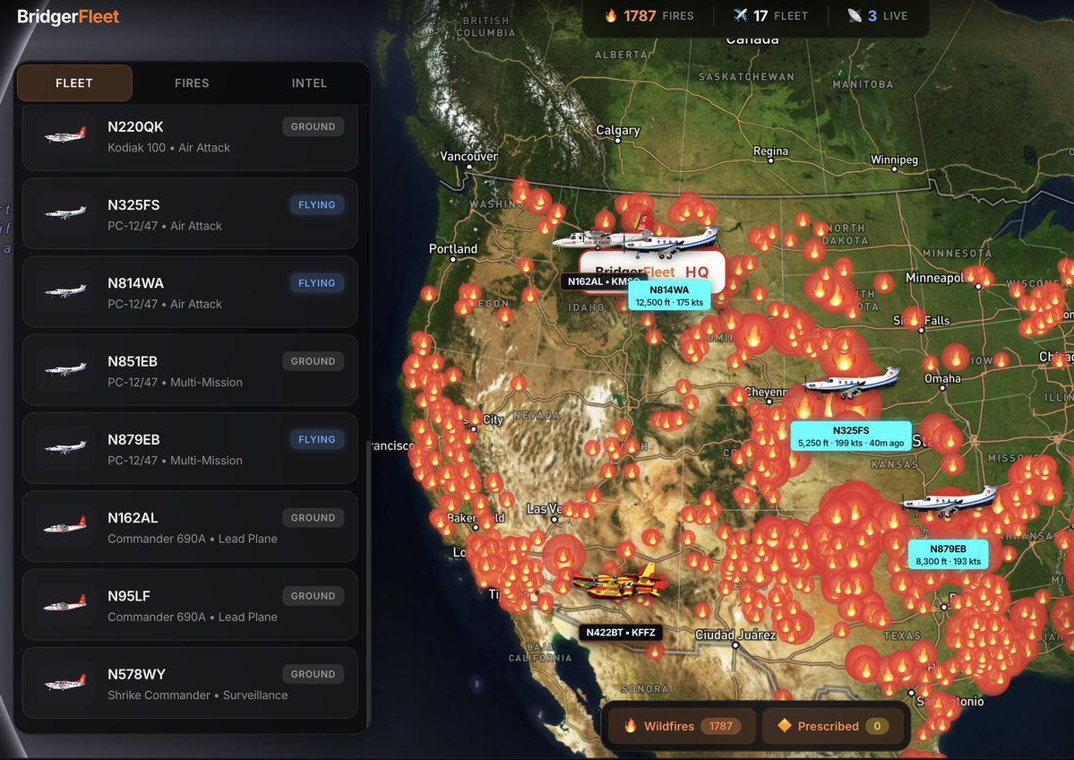Screen dimensions: 1074x760
Task: Select the N851EB tail number text
Action: click(133, 361)
